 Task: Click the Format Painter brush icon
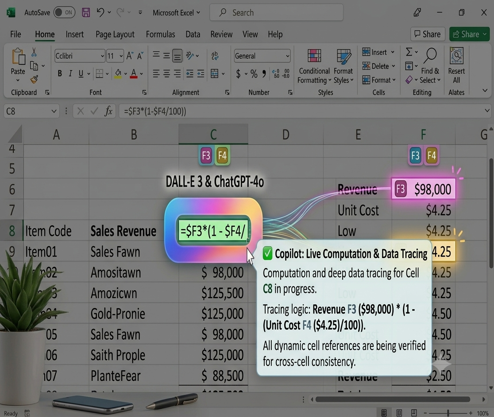34,80
